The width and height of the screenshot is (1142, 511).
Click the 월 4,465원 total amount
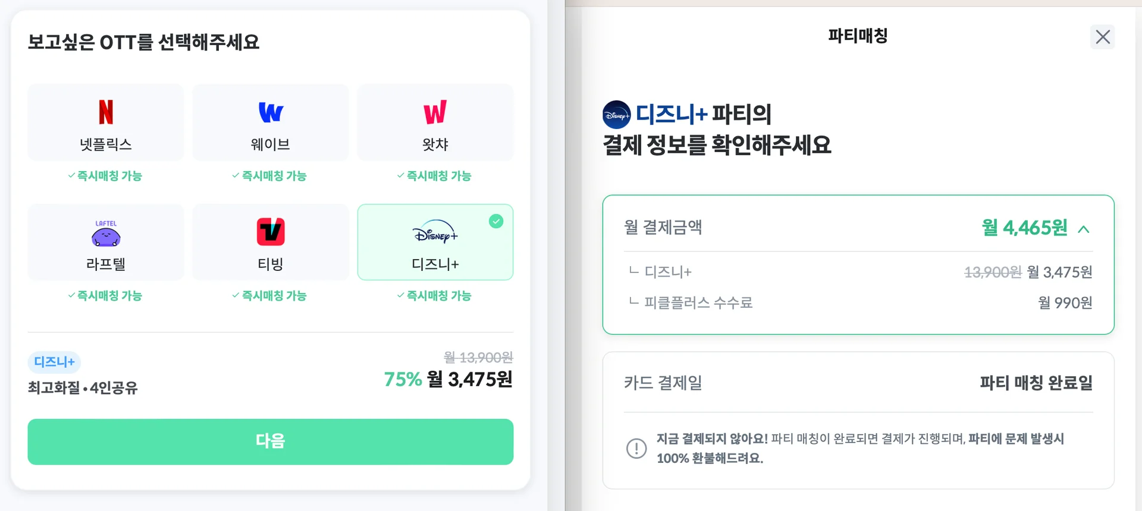[1024, 228]
